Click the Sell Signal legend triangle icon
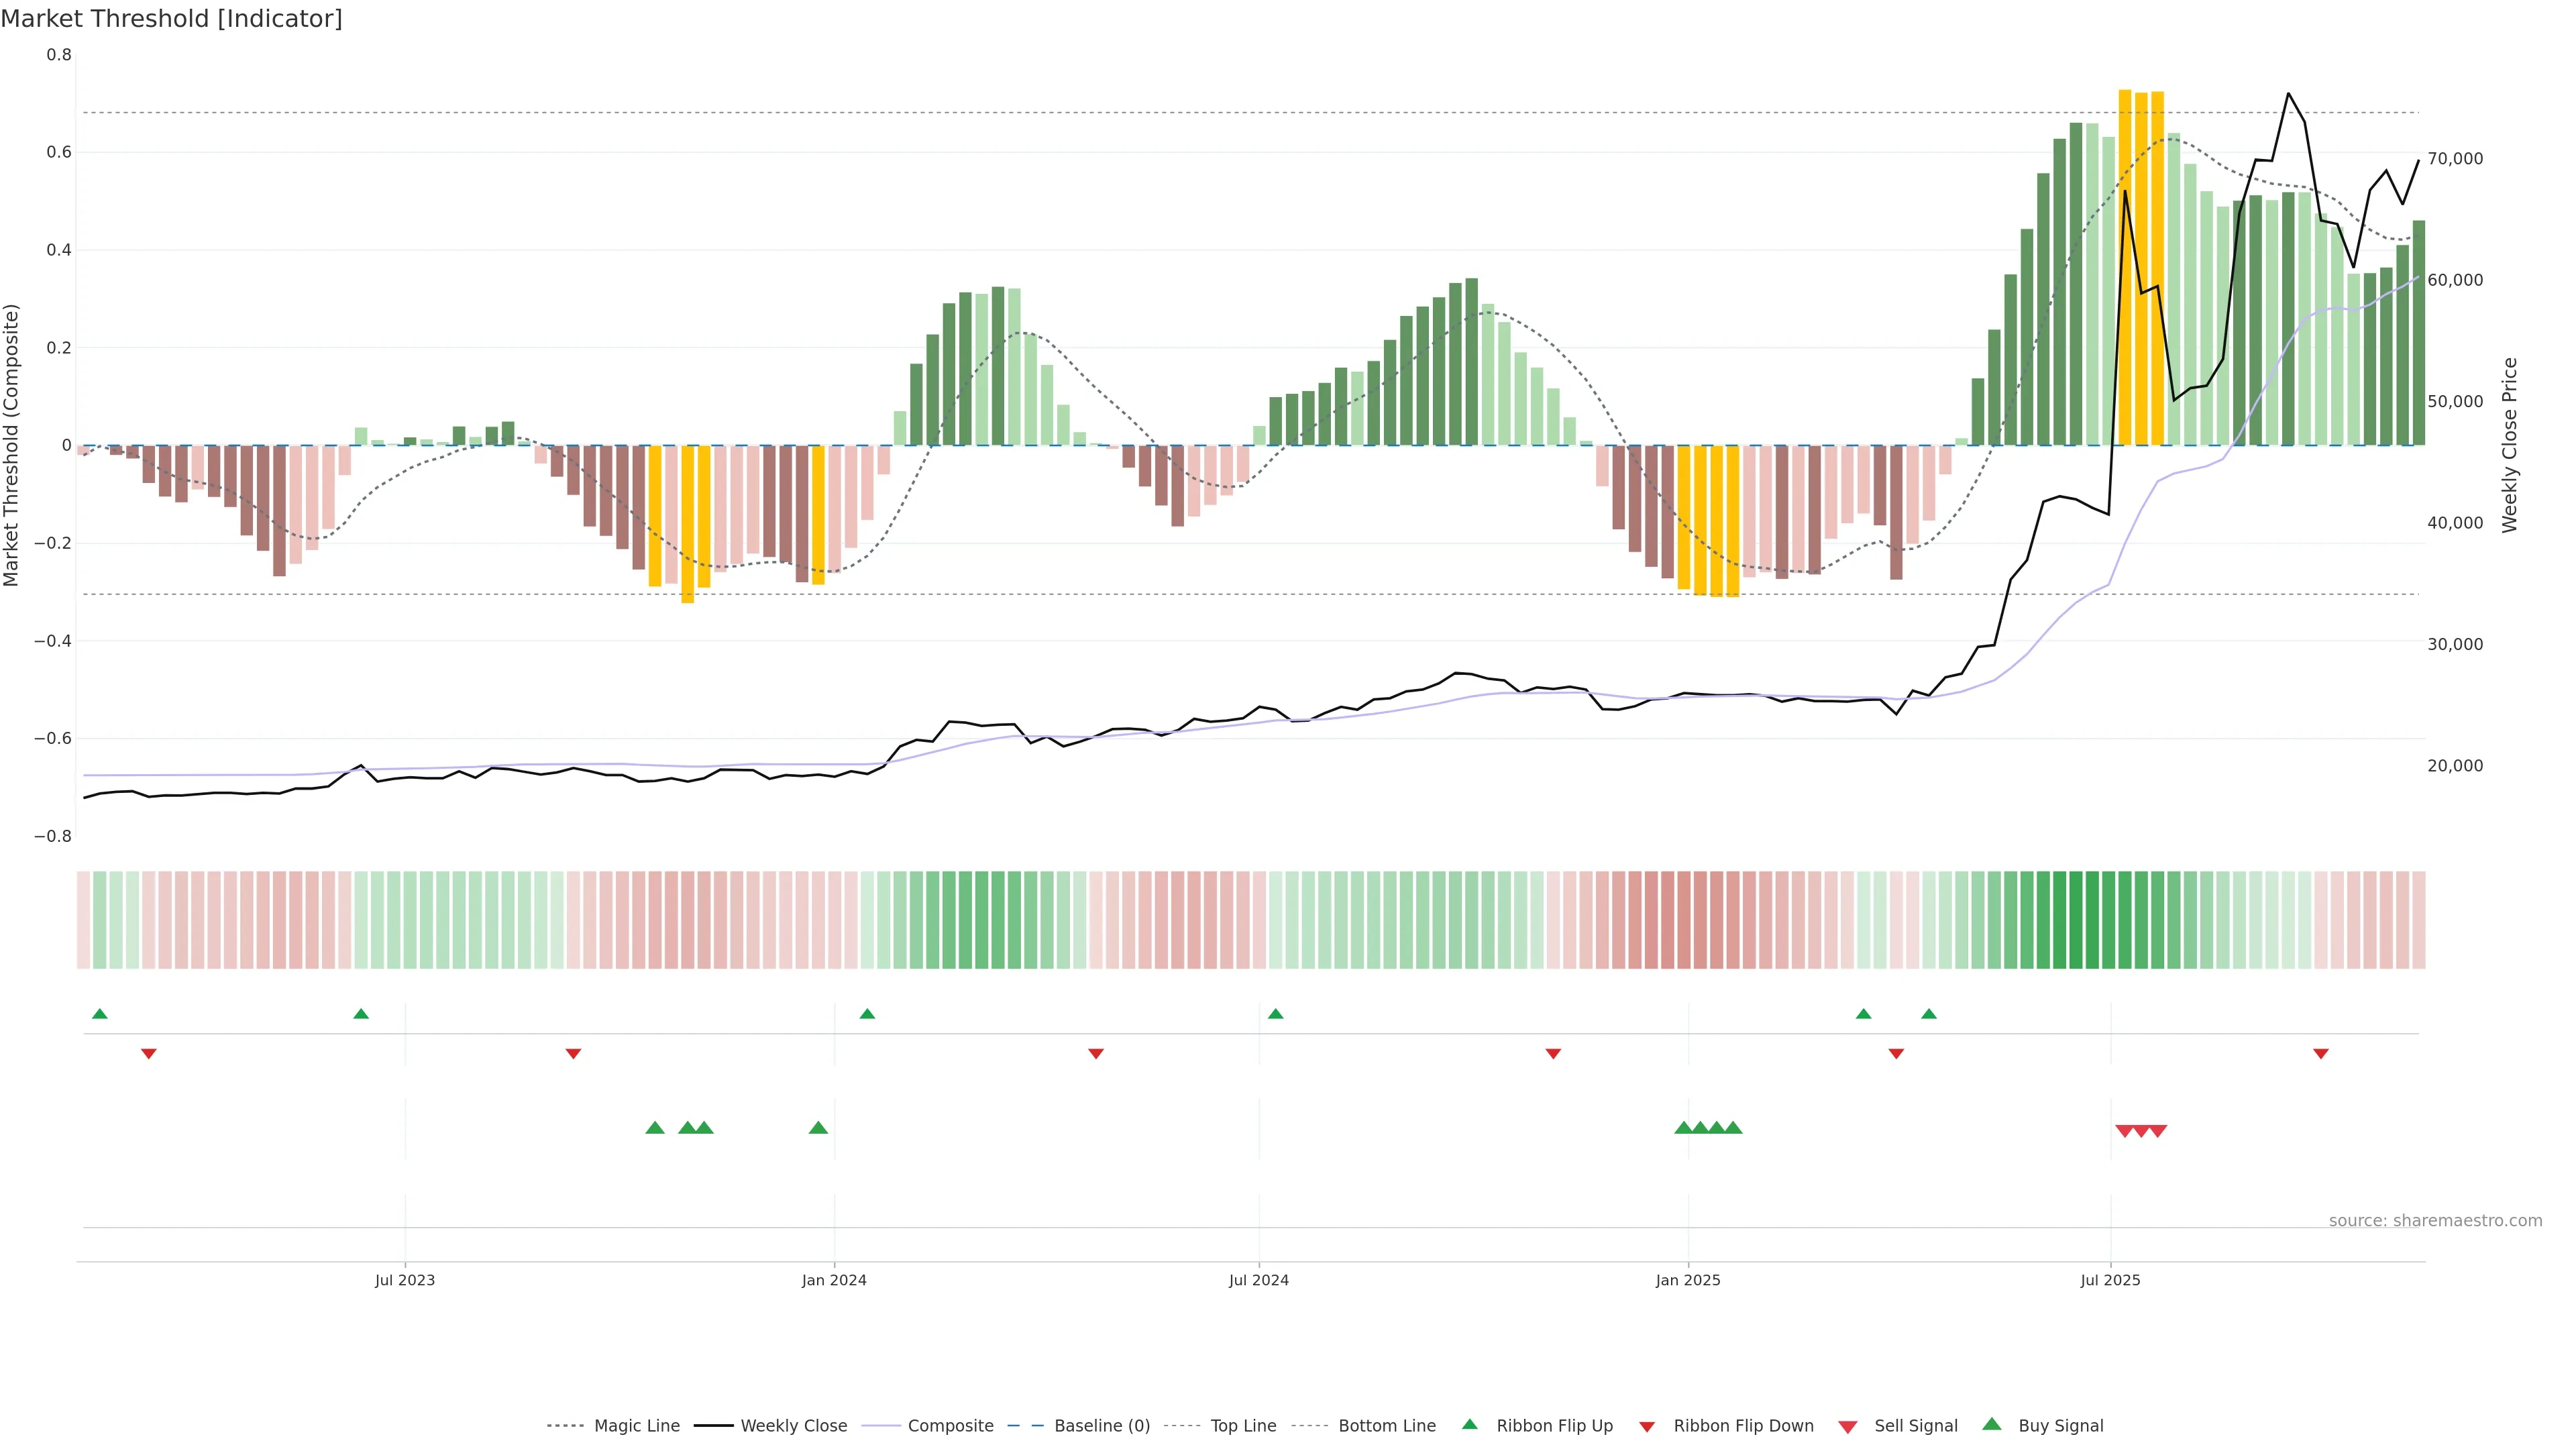2576x1449 pixels. [1847, 1427]
